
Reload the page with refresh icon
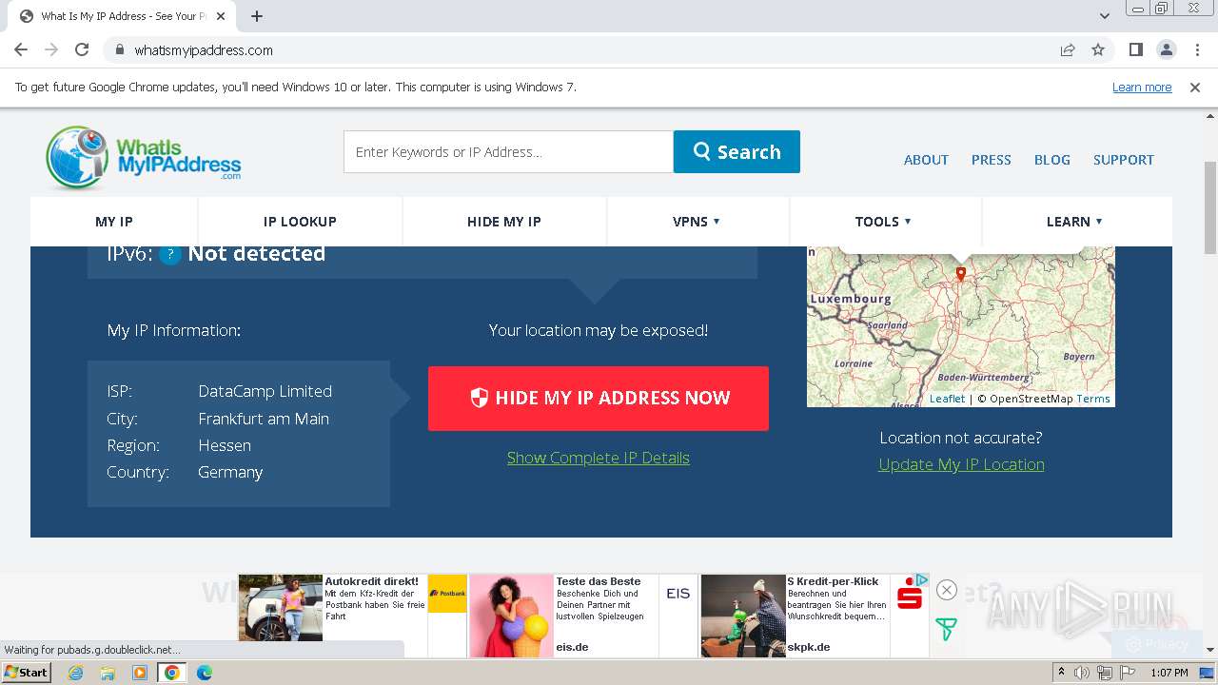[x=82, y=49]
